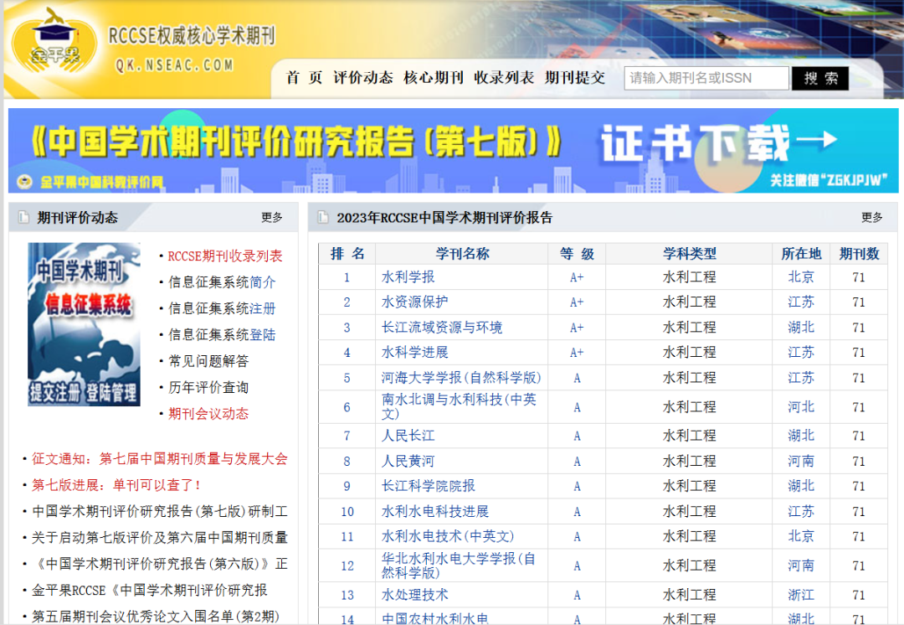Click the document icon beside 2023年RCCSE评价报告
The height and width of the screenshot is (625, 904).
pos(322,217)
